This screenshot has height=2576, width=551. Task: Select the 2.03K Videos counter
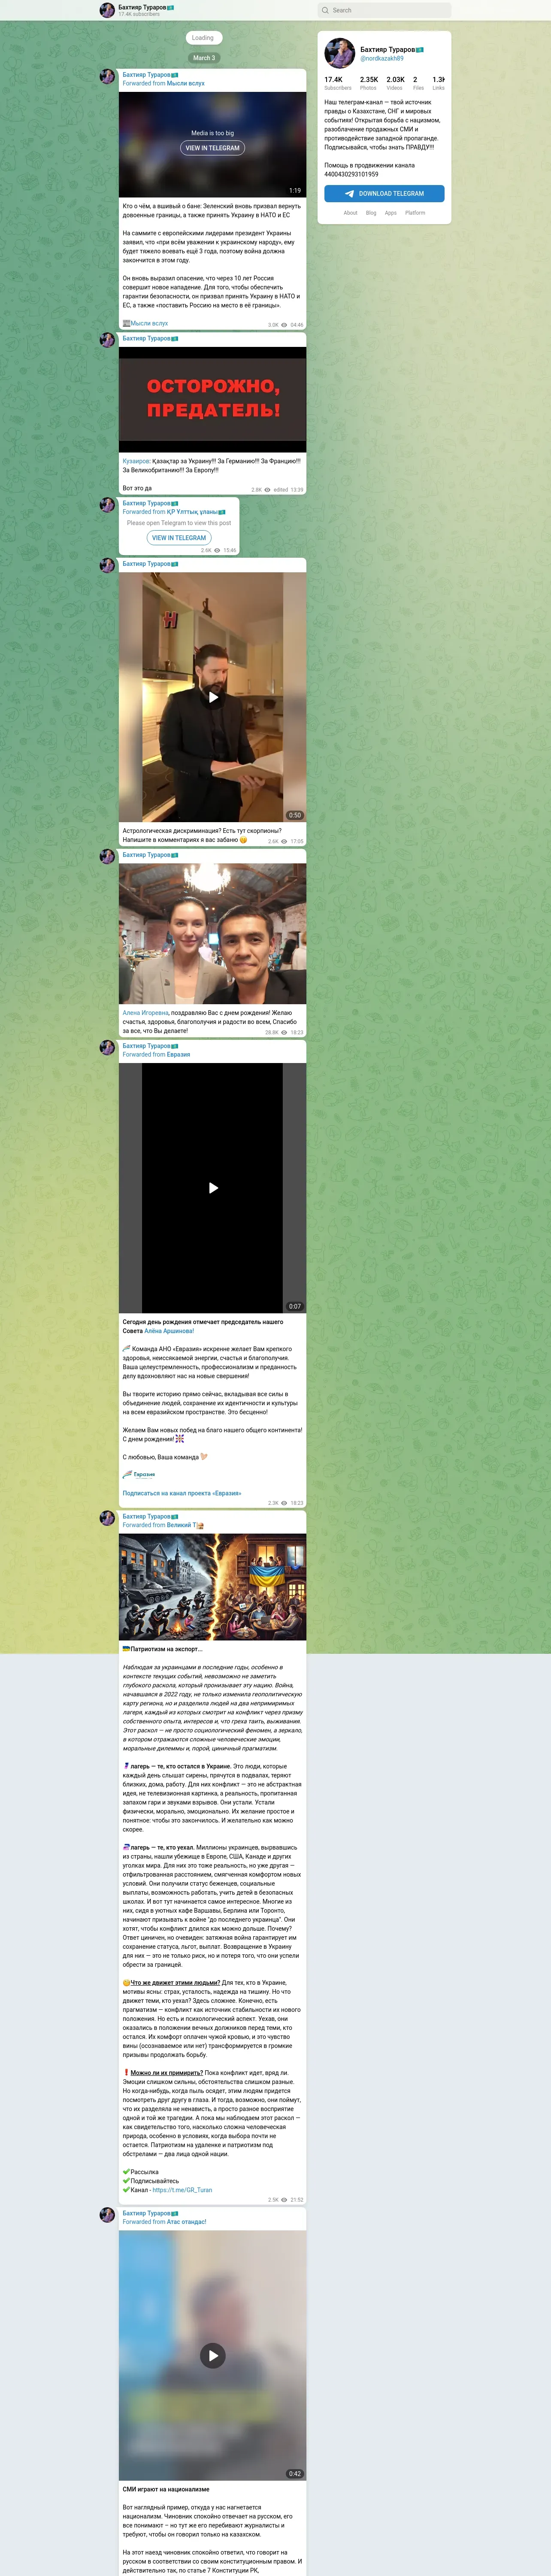tap(395, 83)
